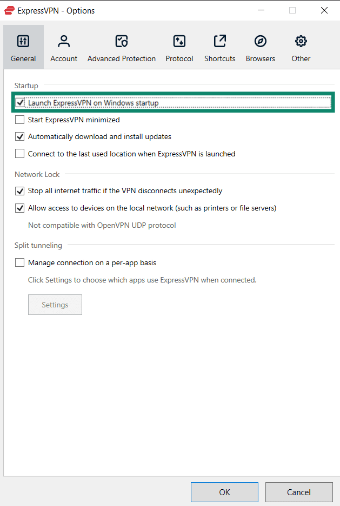Disable stopping internet traffic on VPN disconnect
Screen dimensions: 340x506
click(19, 191)
